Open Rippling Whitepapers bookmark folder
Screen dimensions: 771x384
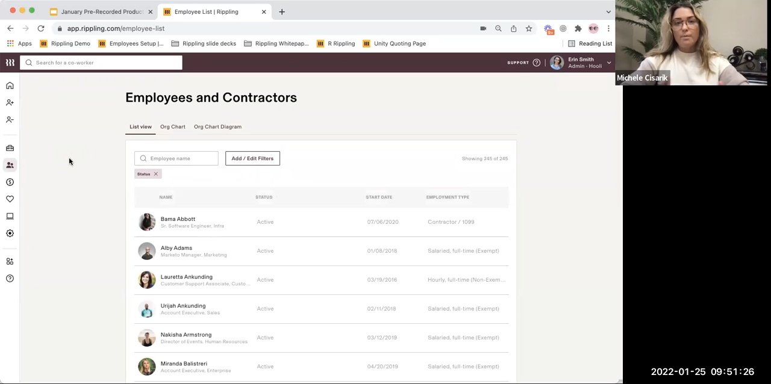coord(276,43)
